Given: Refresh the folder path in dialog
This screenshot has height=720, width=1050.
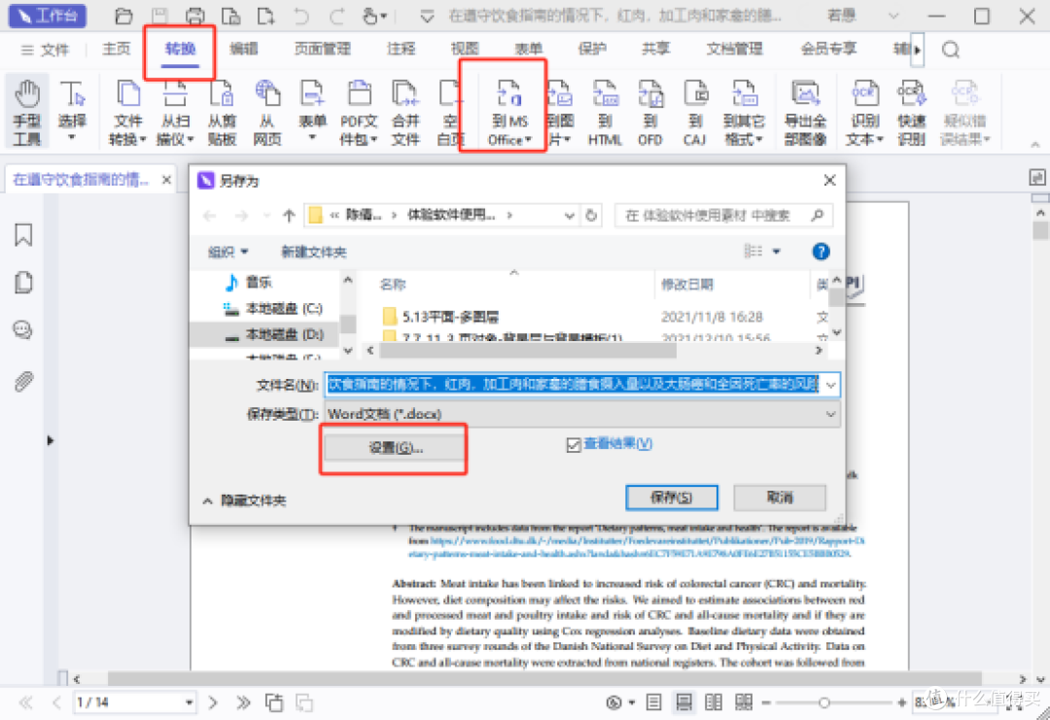Looking at the screenshot, I should (x=591, y=216).
